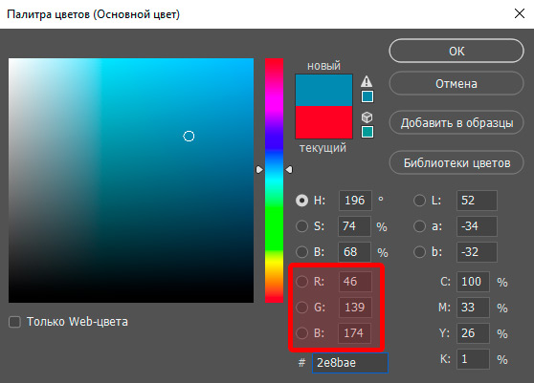Click the web-safe color swatch below cube
534x383 pixels.
pyautogui.click(x=367, y=132)
